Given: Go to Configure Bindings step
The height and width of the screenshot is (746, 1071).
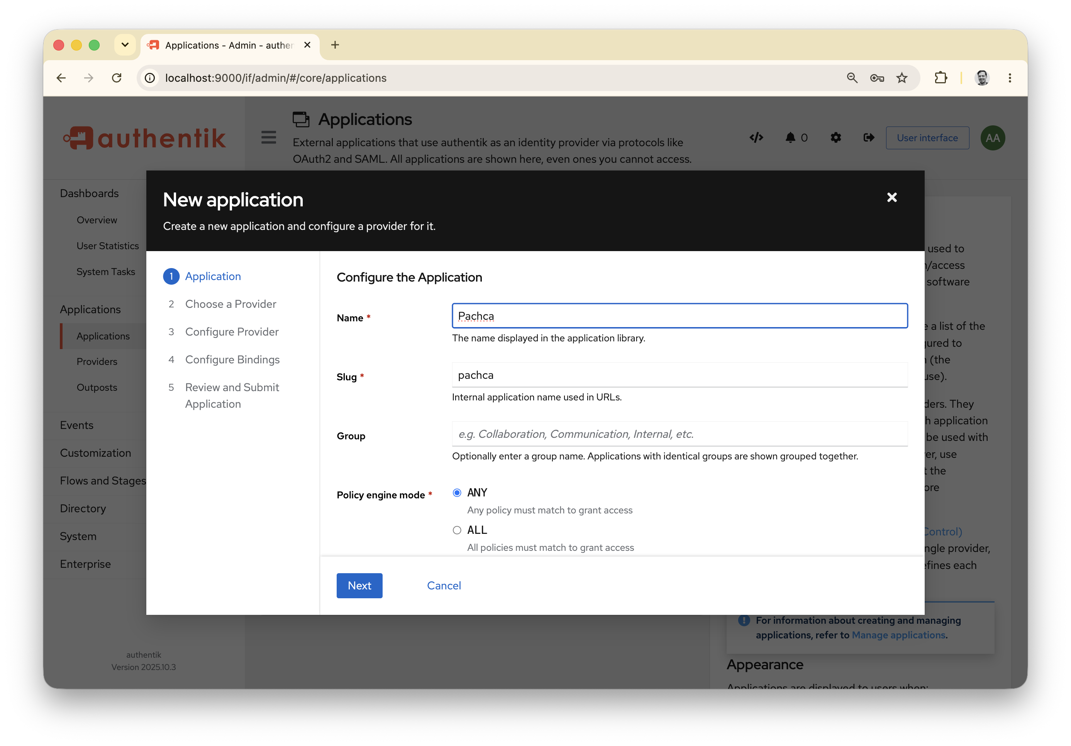Looking at the screenshot, I should (x=224, y=360).
